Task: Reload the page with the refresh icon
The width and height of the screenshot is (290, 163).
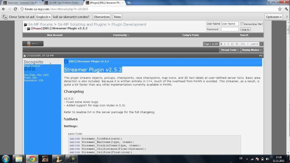Action: pyautogui.click(x=15, y=9)
